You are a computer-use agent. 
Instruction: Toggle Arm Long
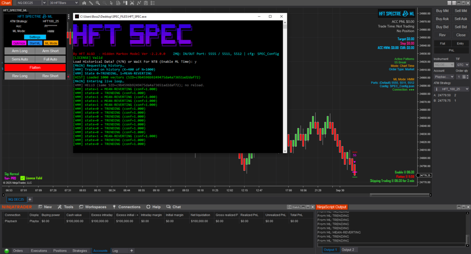coord(20,51)
